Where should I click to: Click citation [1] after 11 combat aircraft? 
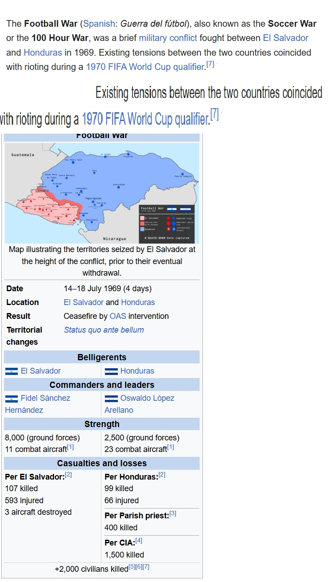coord(70,447)
